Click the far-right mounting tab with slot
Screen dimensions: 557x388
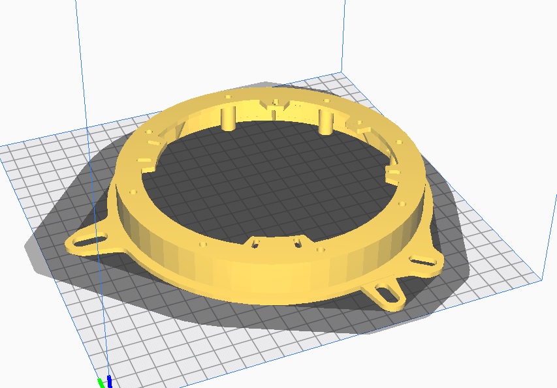pyautogui.click(x=424, y=262)
